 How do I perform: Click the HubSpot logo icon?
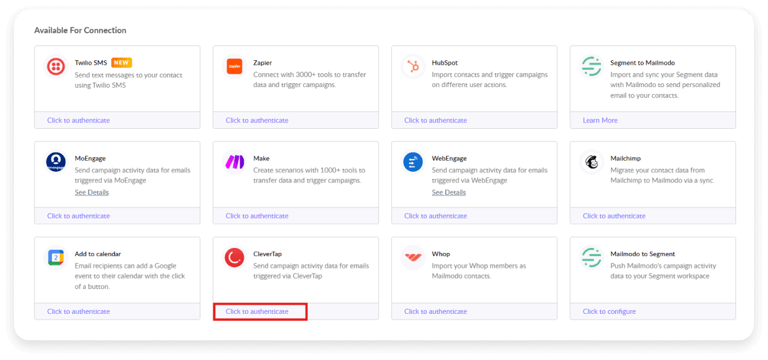click(x=413, y=66)
